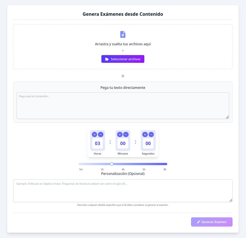
Task: Click the pencil icon on Generar Examen
Action: click(198, 222)
